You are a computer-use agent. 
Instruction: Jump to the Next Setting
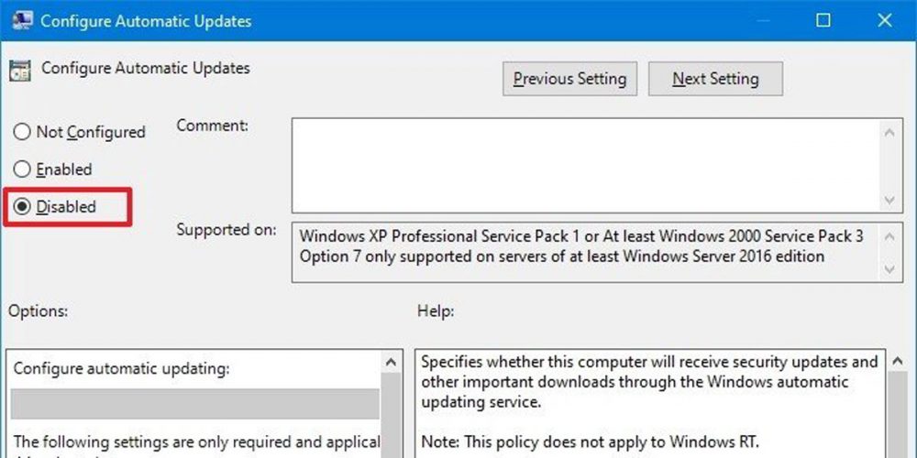pos(715,79)
